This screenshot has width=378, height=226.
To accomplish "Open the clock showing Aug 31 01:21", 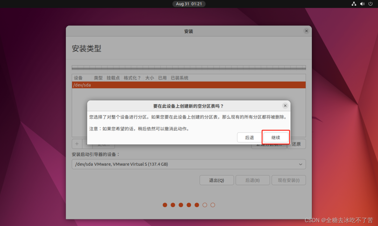I will 189,4.
